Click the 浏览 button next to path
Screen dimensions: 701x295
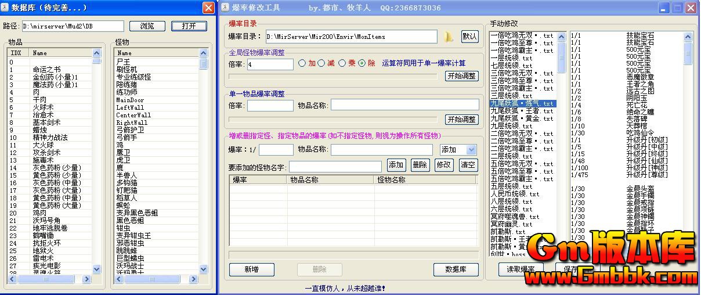tap(147, 26)
